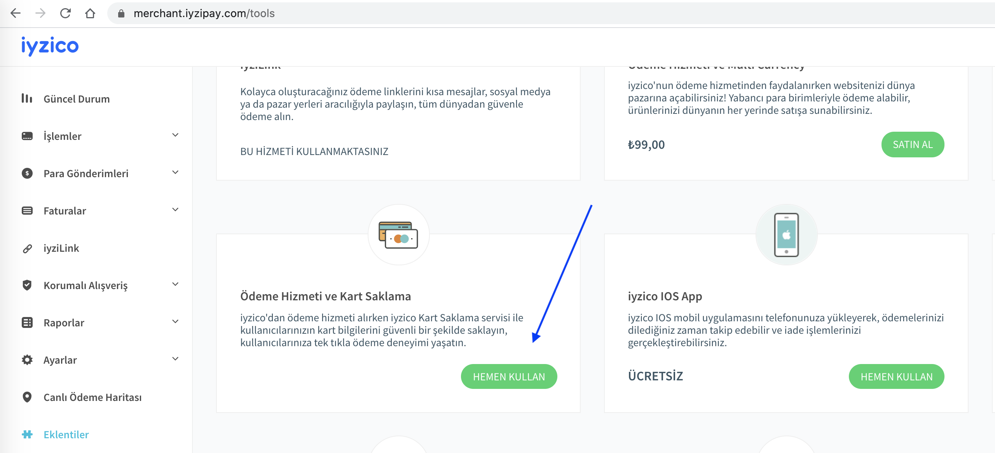
Task: Reload the page with the refresh icon
Action: click(65, 13)
